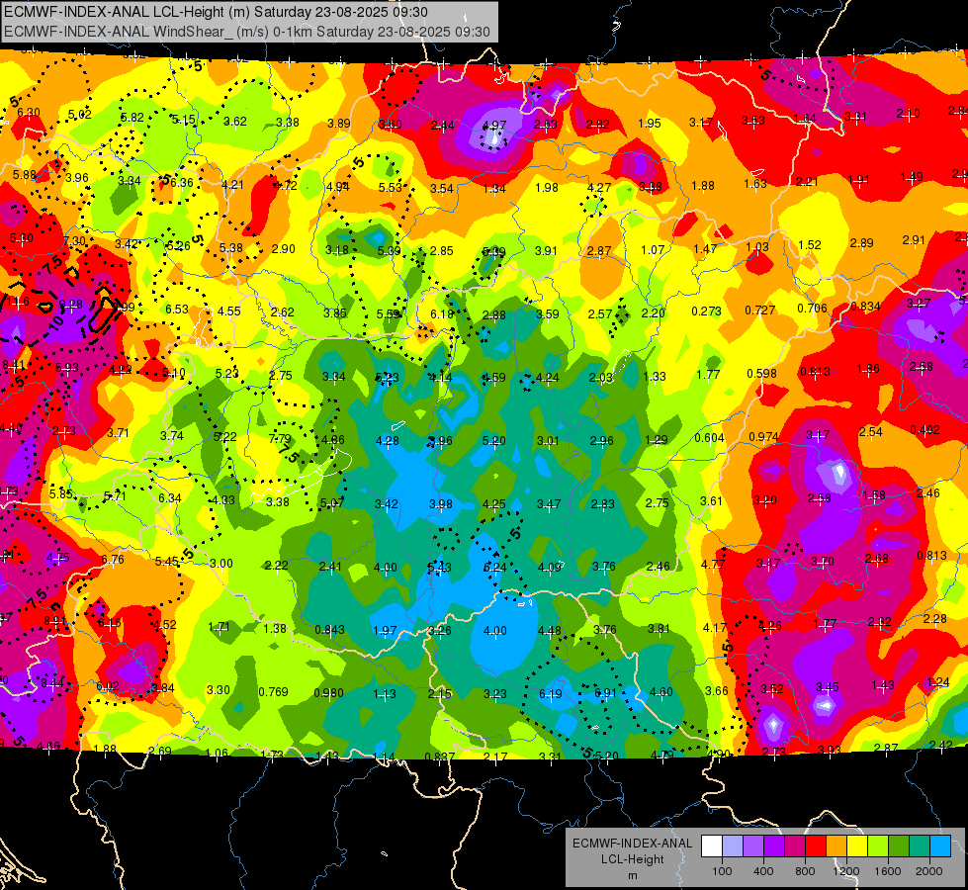Click the grid value 2.62
This screenshot has height=890, width=968.
coord(282,312)
